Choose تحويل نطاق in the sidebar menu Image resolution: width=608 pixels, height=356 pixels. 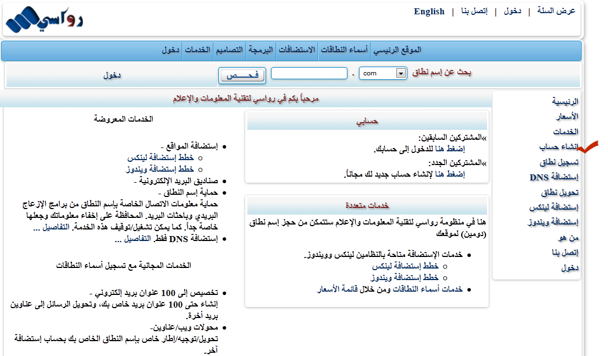tap(560, 192)
